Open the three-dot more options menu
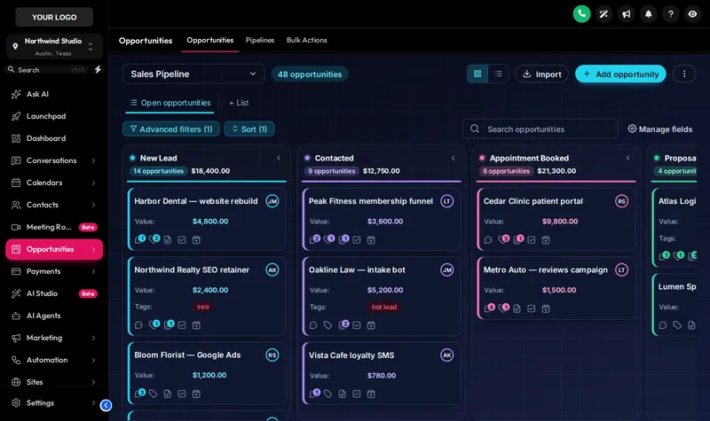Screen dimensions: 710x421 tap(684, 74)
